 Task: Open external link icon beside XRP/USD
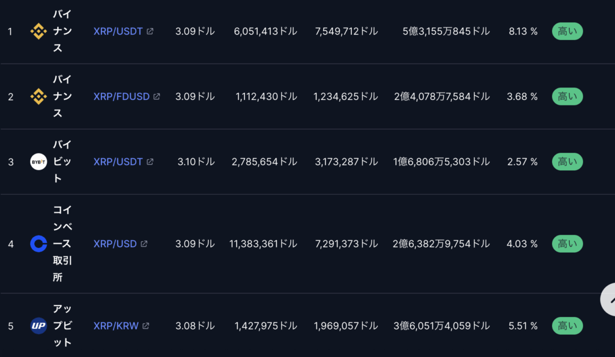[144, 244]
